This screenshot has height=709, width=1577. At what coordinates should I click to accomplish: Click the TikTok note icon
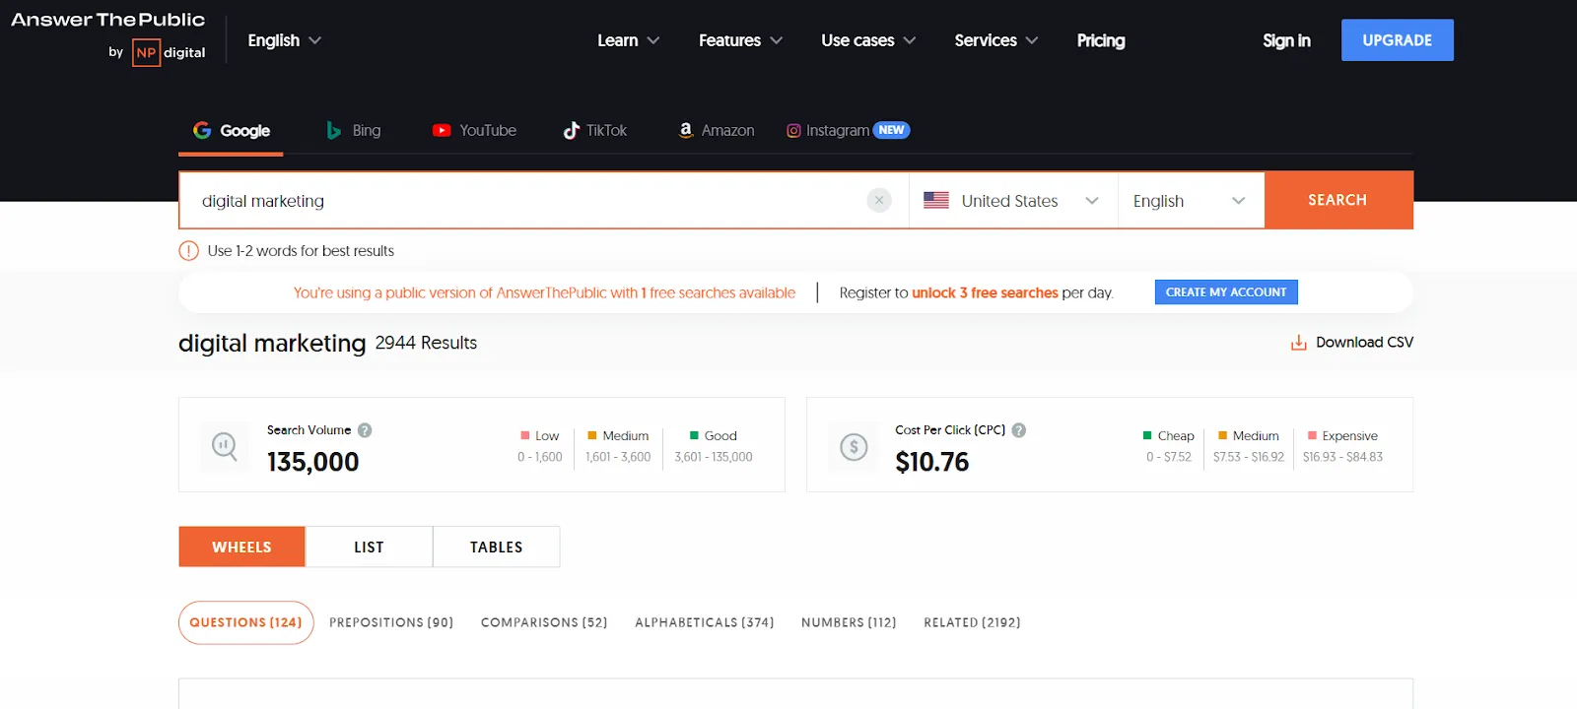[x=571, y=130]
